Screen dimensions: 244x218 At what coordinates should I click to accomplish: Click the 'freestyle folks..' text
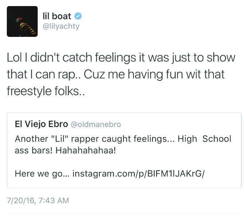click(46, 91)
